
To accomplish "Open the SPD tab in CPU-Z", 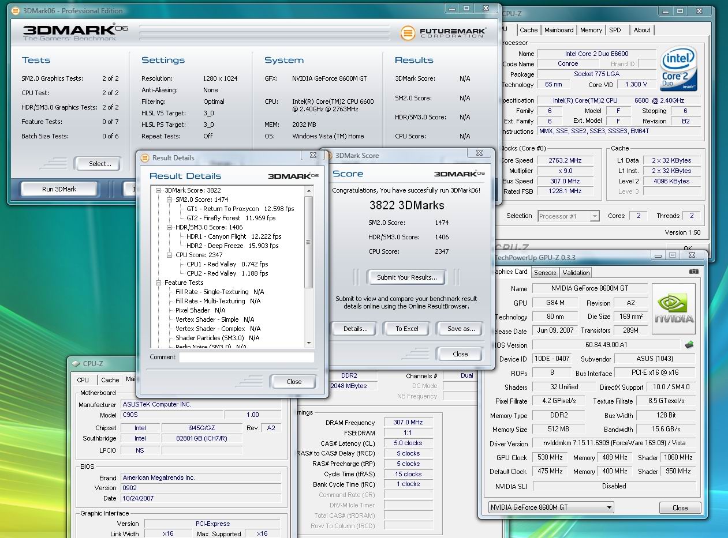I will (x=615, y=30).
